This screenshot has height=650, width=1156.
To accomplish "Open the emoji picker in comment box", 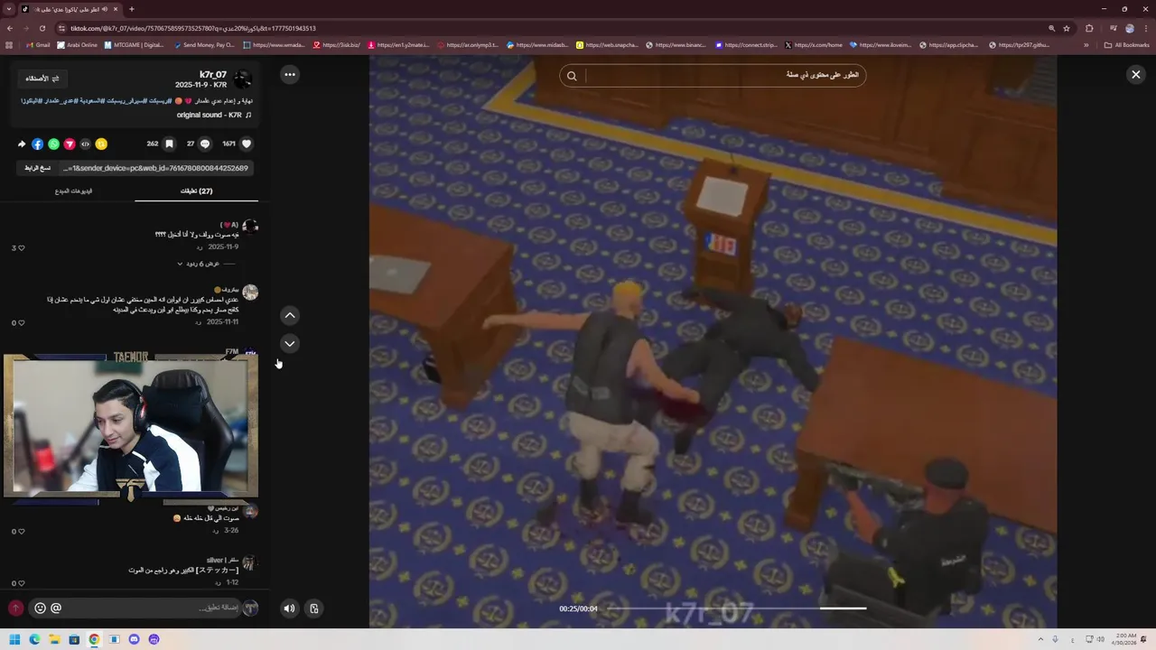I will click(40, 608).
